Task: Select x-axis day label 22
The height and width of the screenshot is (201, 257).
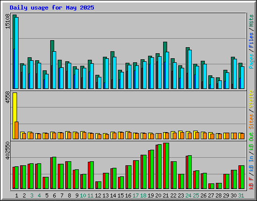Action: click(x=173, y=195)
